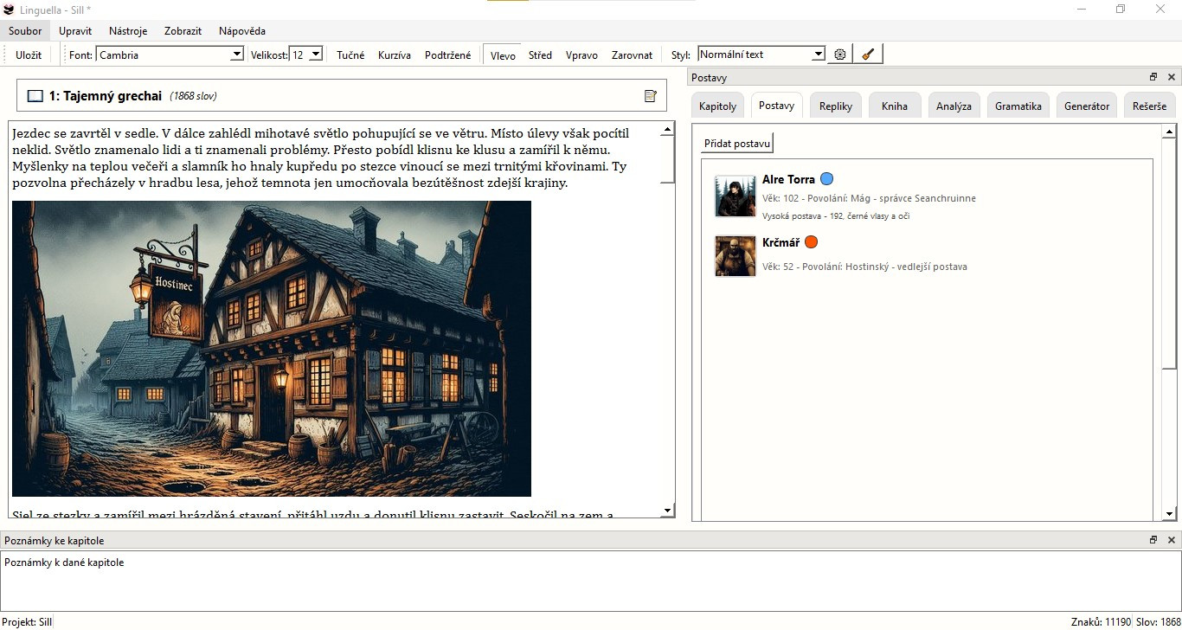Open the style settings gear icon

(x=839, y=55)
